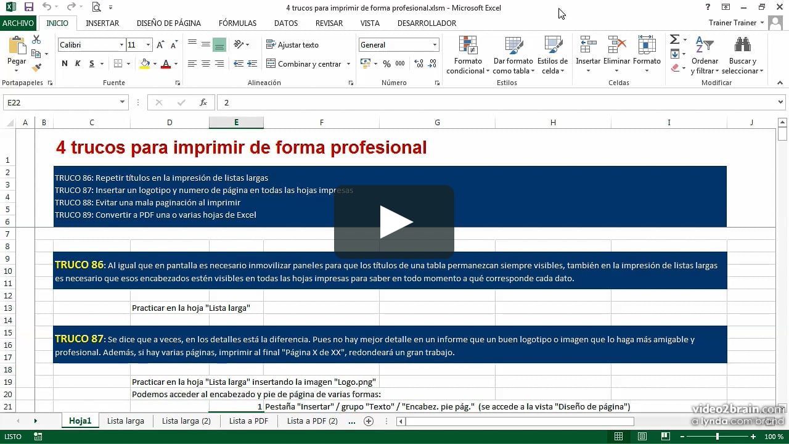The image size is (789, 444).
Task: Switch to the FÓRMULAS tab
Action: (x=237, y=23)
